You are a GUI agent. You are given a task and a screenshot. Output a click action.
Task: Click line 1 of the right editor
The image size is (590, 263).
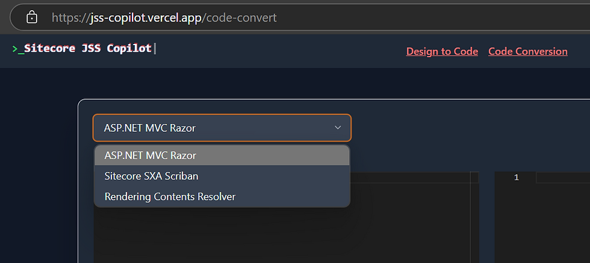[x=563, y=178]
